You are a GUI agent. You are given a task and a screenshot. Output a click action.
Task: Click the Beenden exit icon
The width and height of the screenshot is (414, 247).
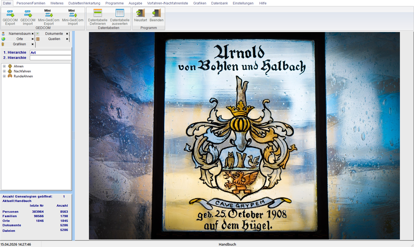point(157,13)
